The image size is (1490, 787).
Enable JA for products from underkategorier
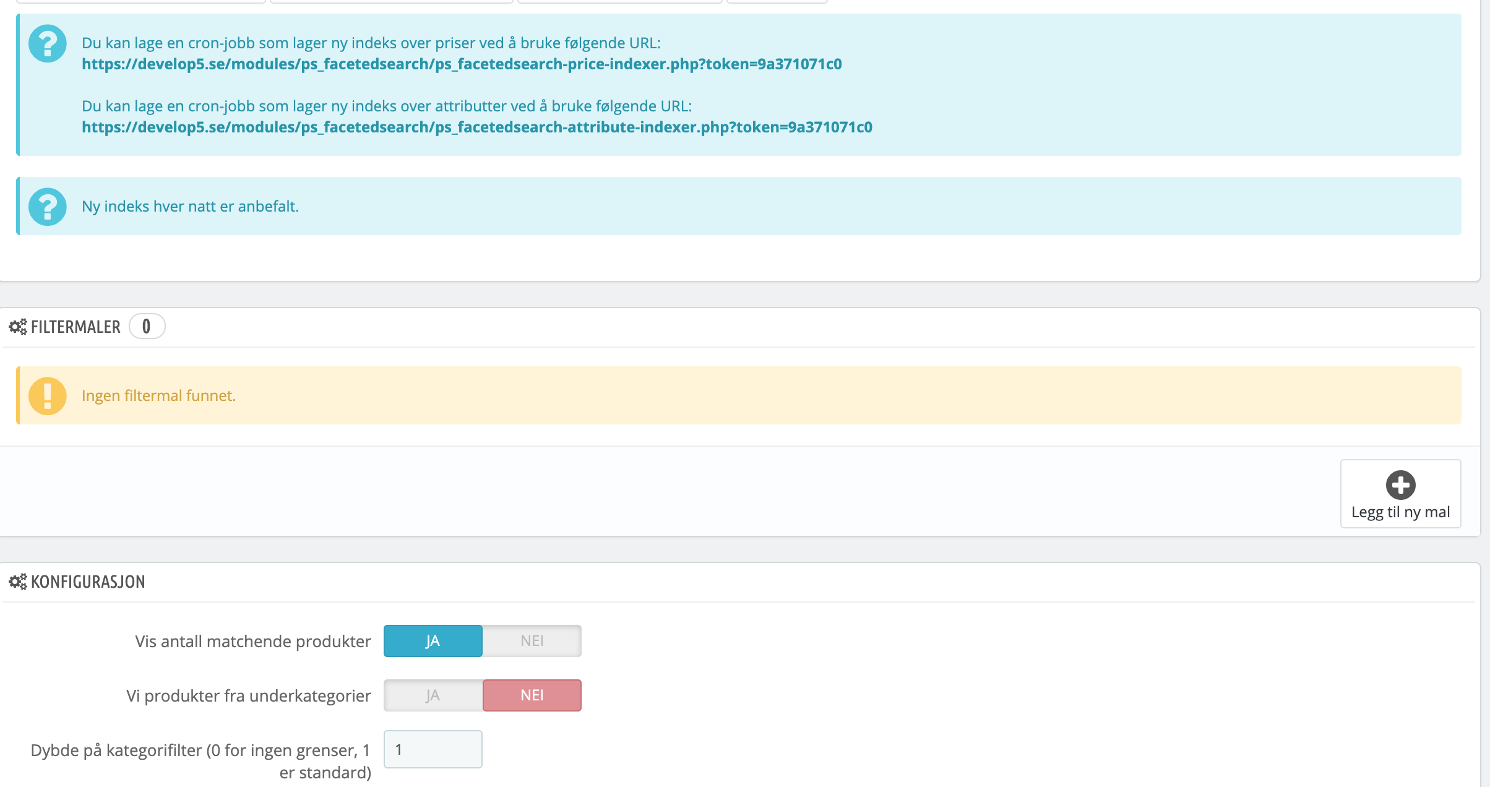pyautogui.click(x=433, y=695)
